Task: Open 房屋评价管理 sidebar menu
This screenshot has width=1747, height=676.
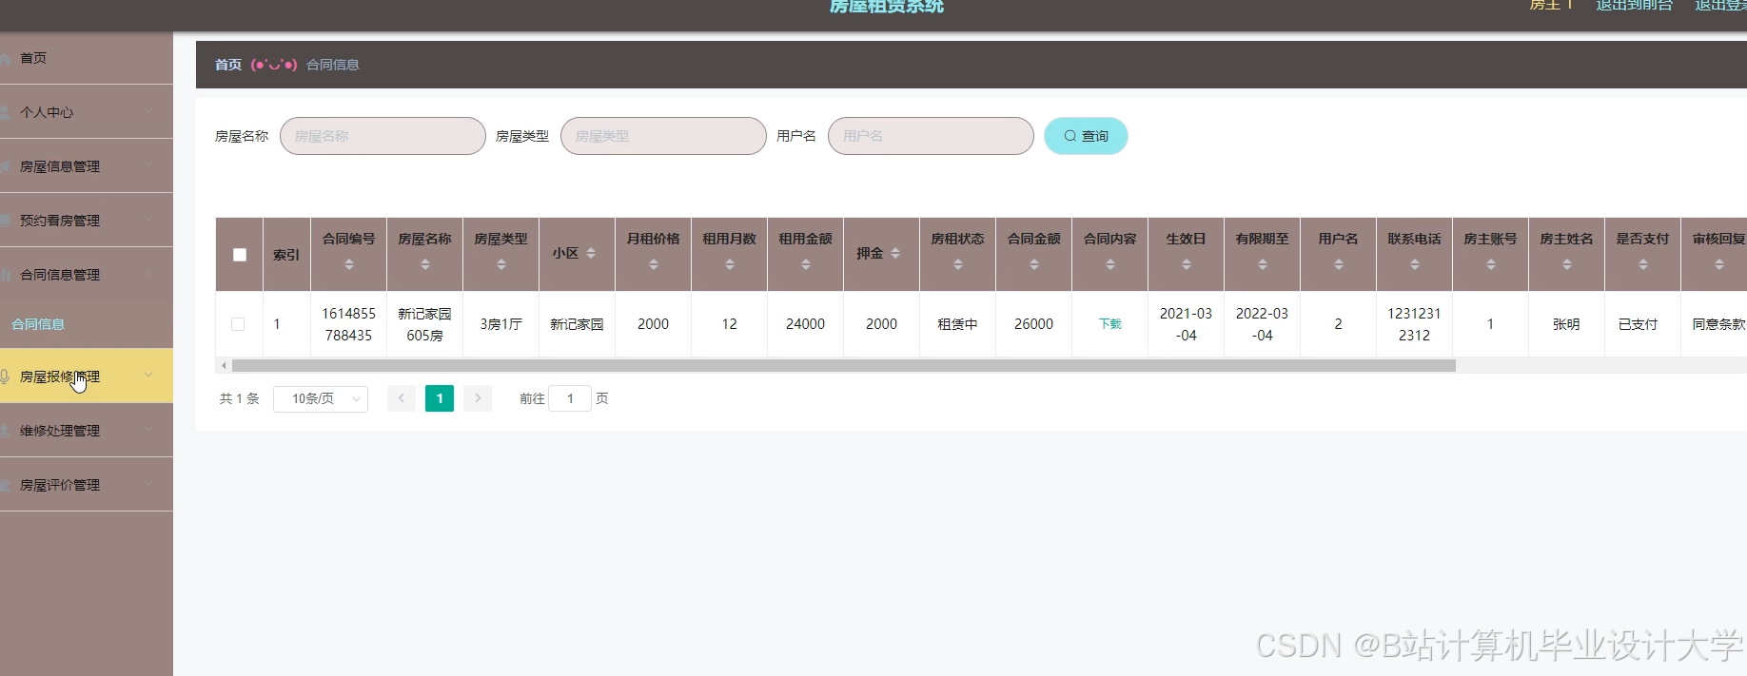Action: pyautogui.click(x=87, y=485)
